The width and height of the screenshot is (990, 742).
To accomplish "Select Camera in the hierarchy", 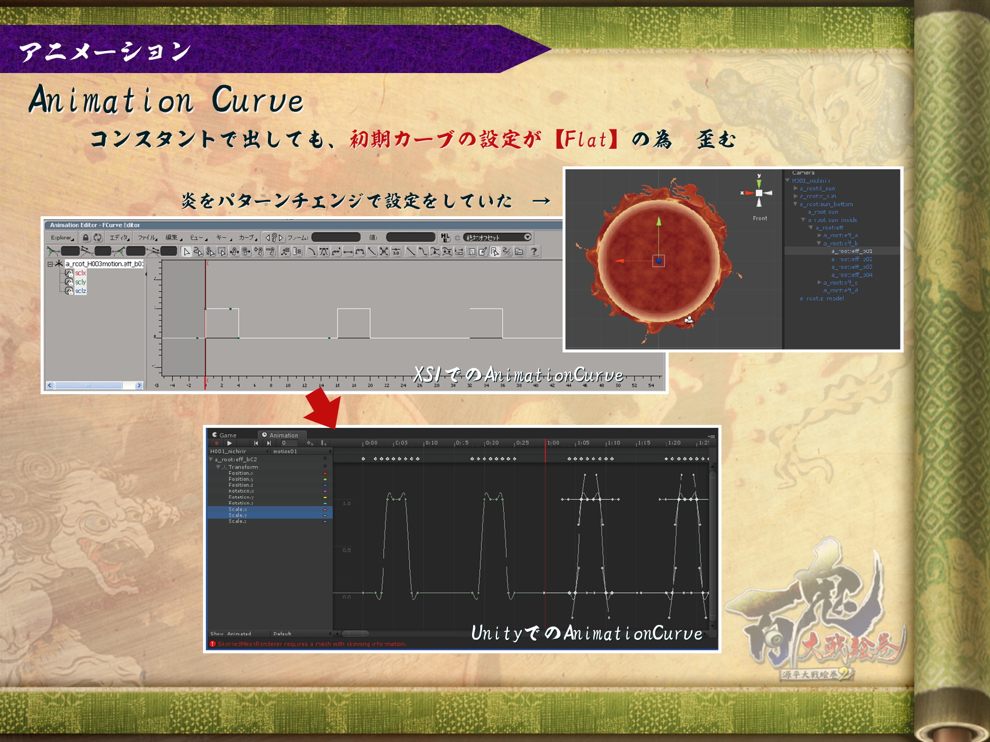I will [x=803, y=173].
